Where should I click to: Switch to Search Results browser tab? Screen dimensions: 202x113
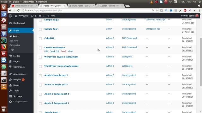110,6
